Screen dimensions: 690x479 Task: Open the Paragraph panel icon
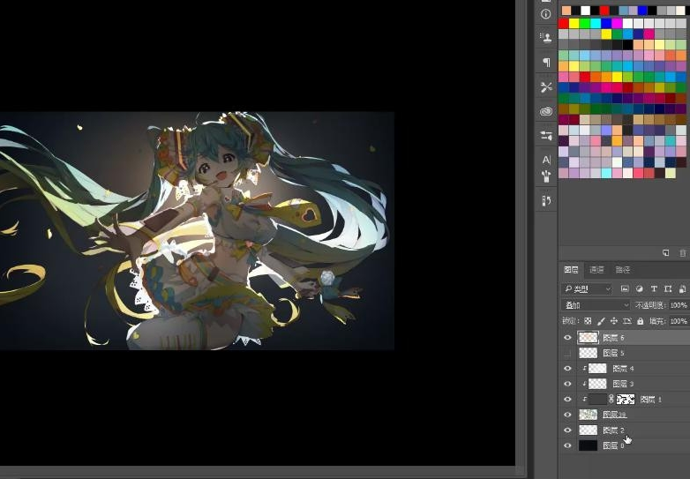pyautogui.click(x=546, y=63)
